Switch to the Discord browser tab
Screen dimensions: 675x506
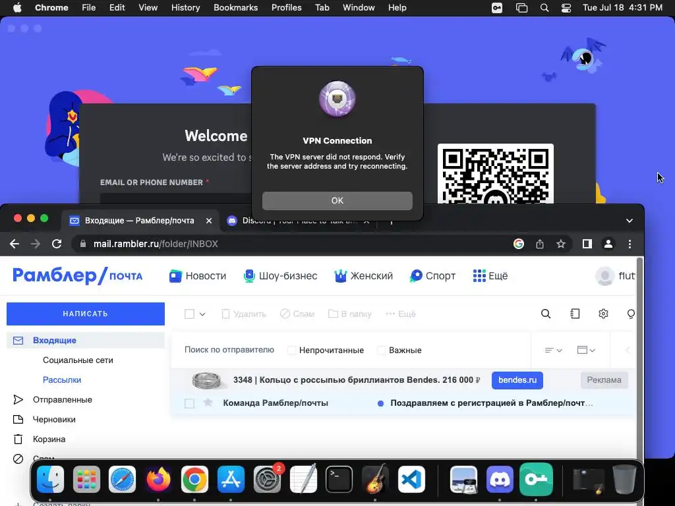pyautogui.click(x=297, y=221)
